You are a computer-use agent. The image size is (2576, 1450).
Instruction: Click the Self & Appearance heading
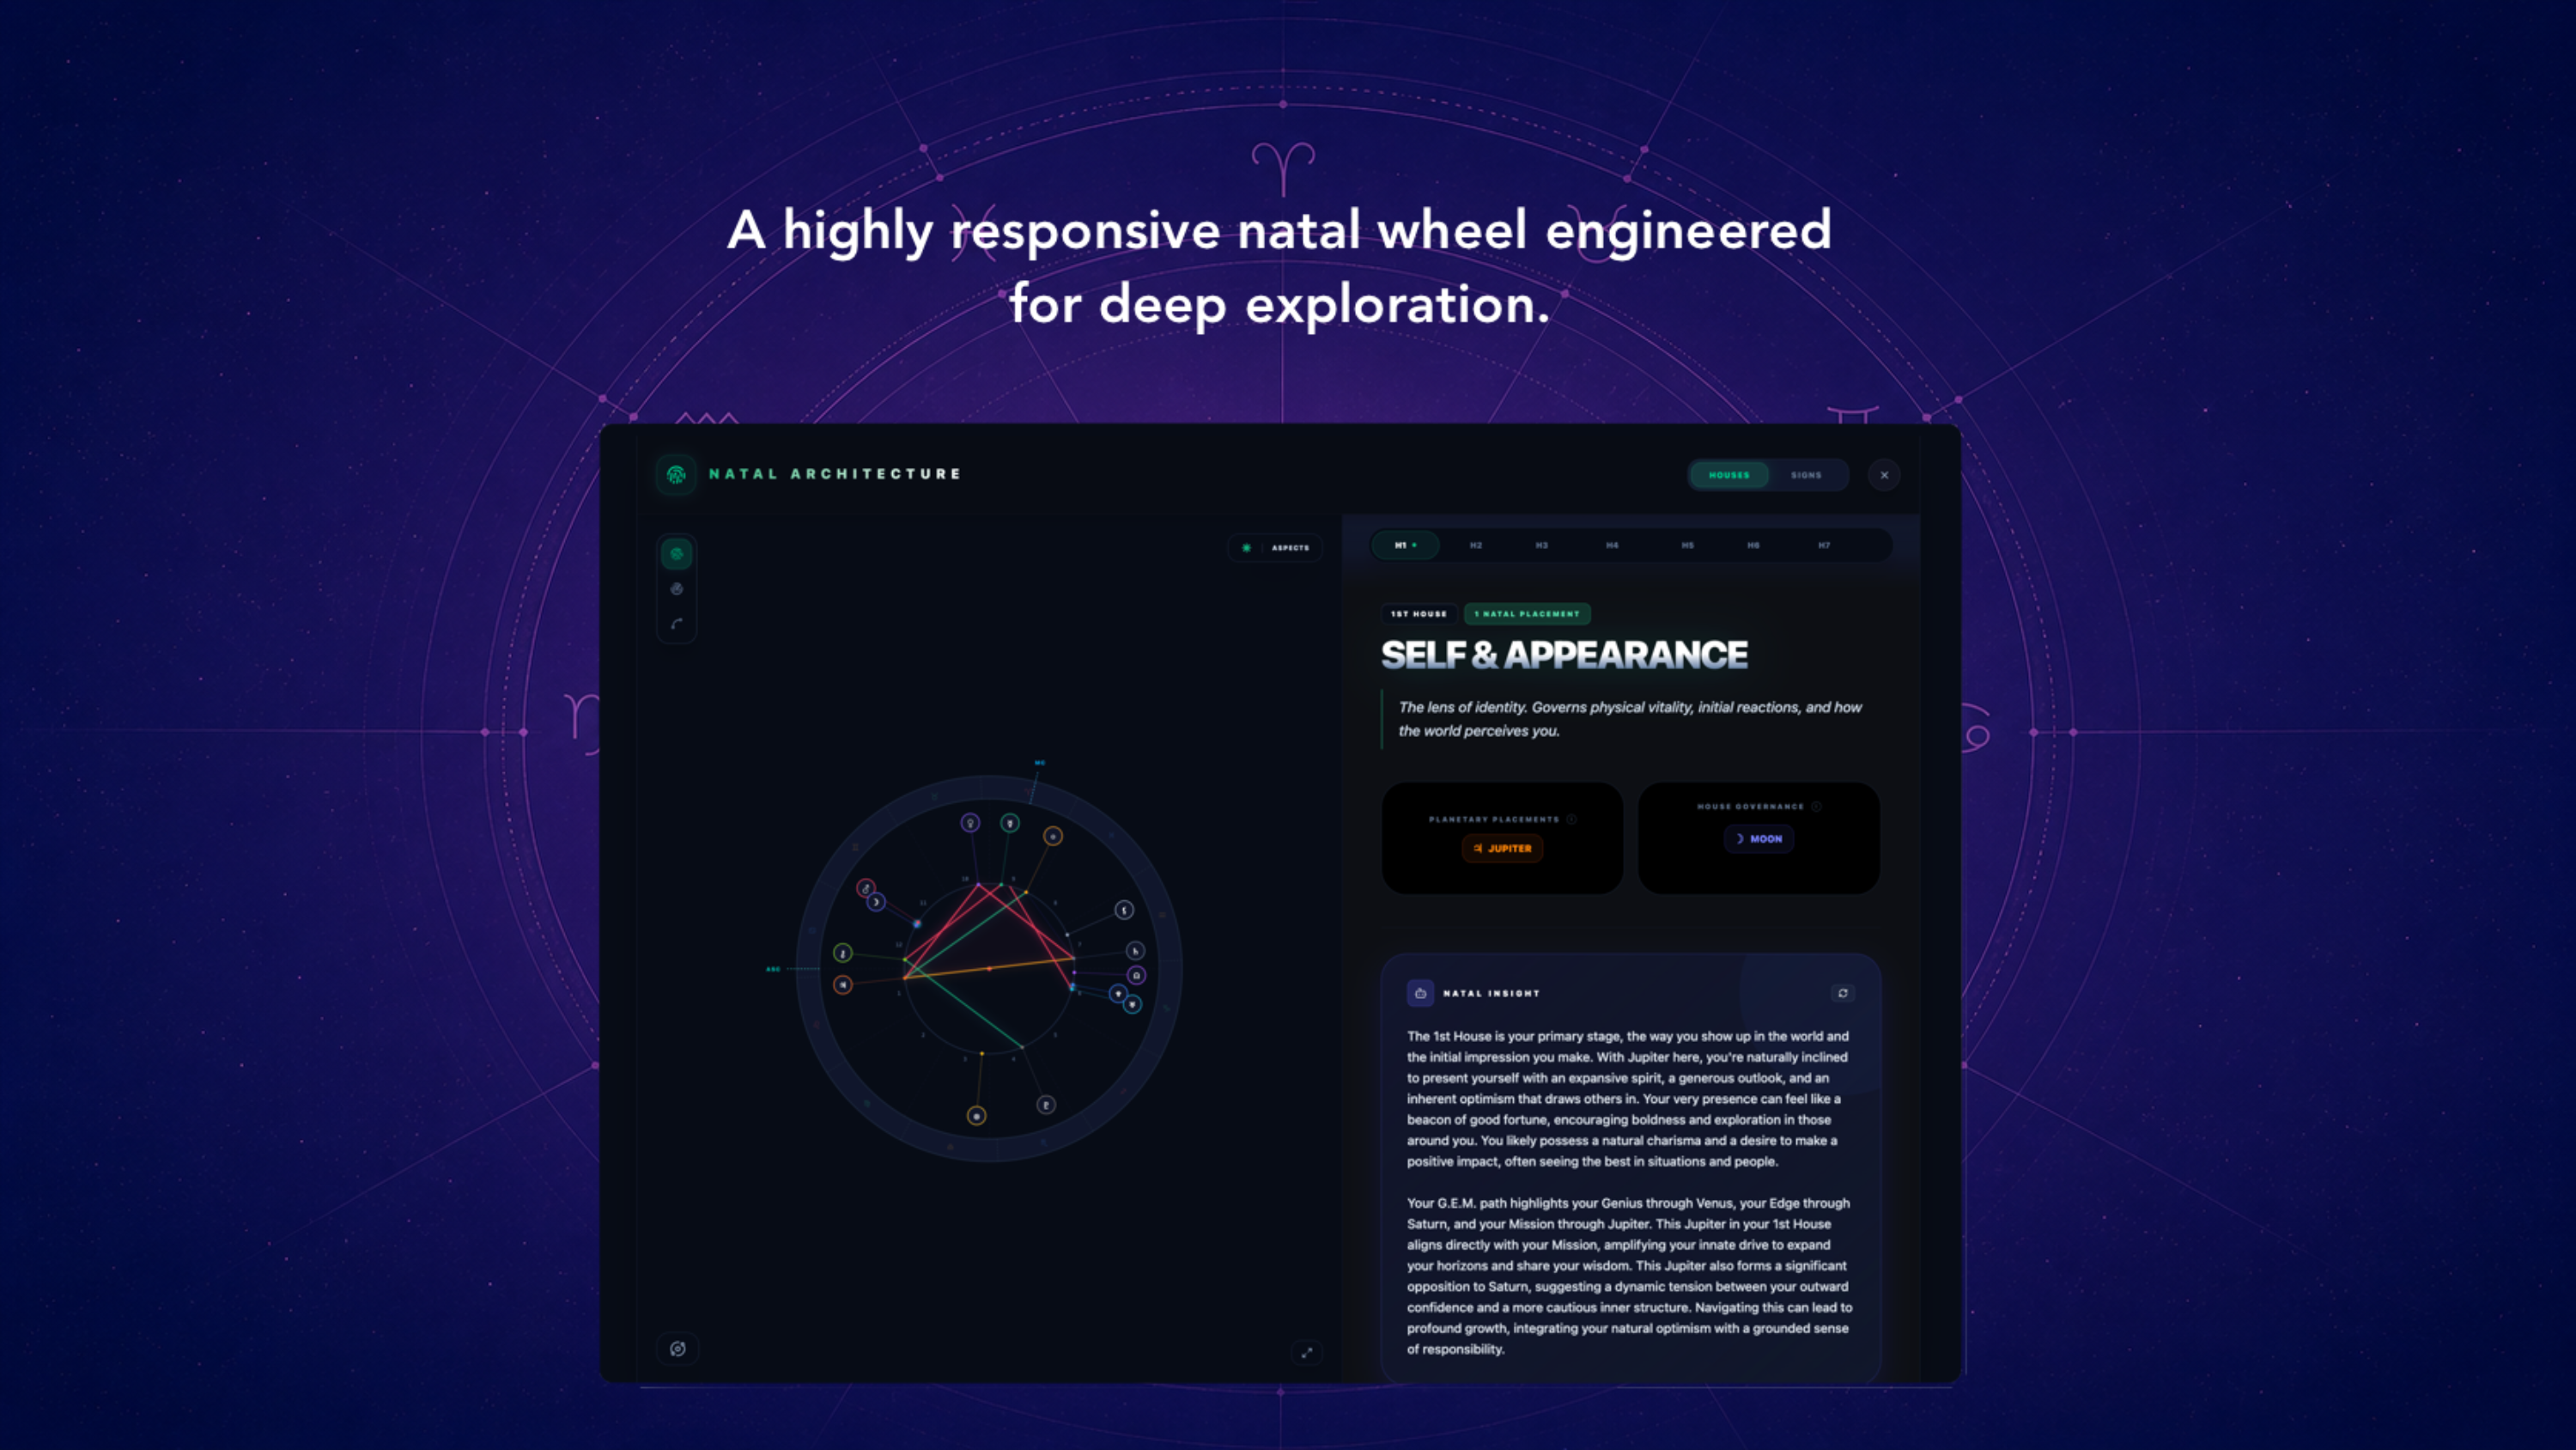click(x=1564, y=655)
